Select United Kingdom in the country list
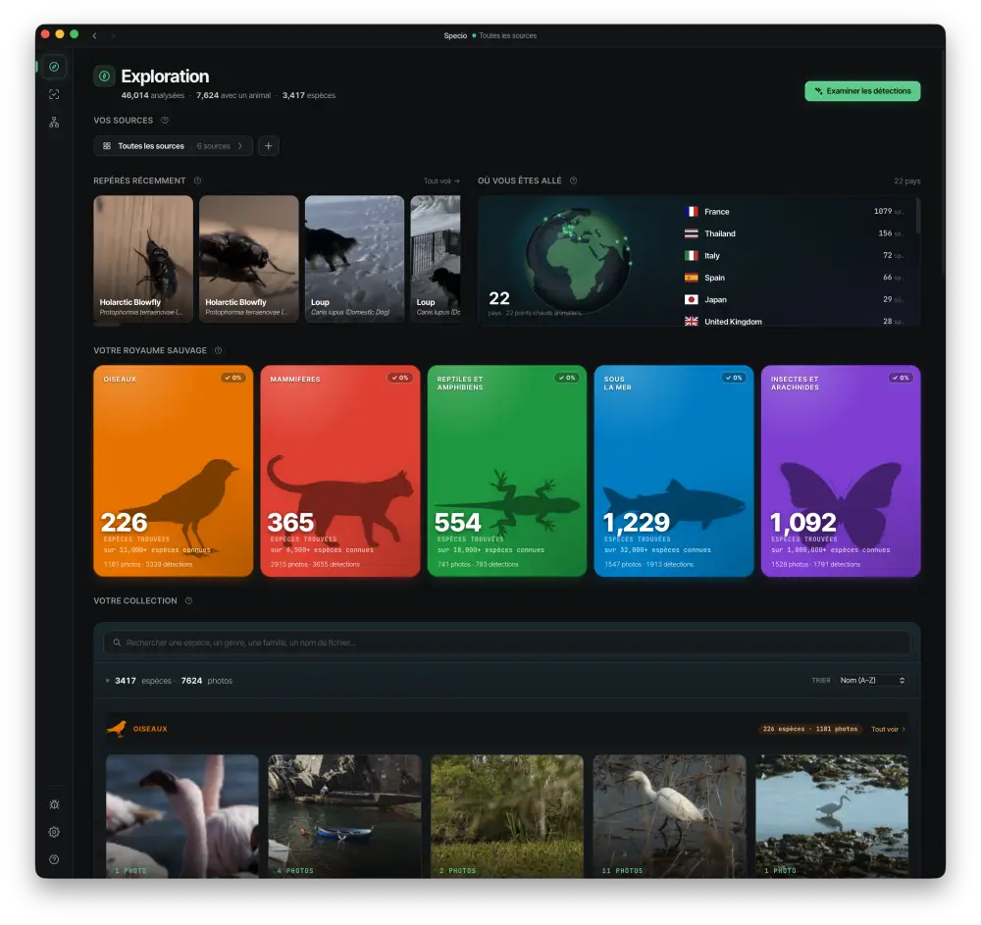Image resolution: width=981 pixels, height=925 pixels. (x=796, y=322)
